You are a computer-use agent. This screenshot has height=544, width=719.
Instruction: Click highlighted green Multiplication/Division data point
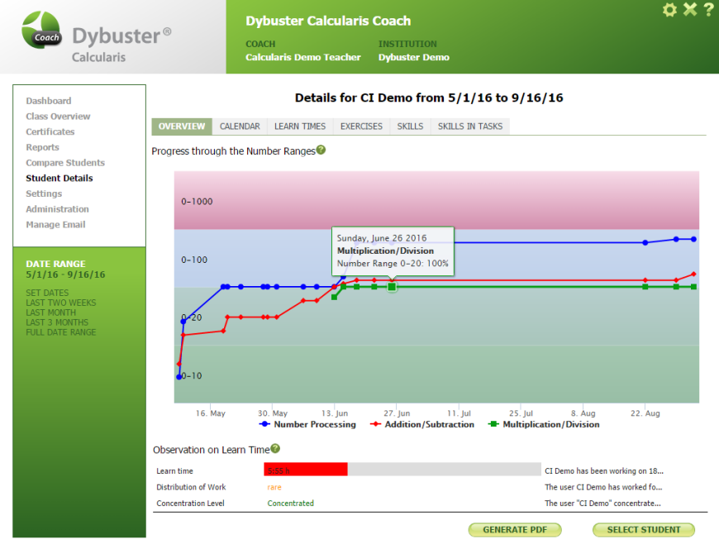392,287
